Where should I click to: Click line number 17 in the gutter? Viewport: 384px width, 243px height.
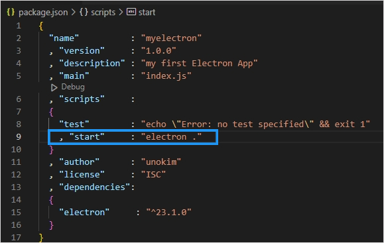(16, 238)
